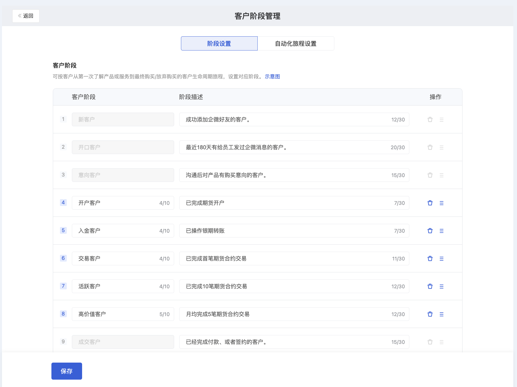Click drag handle for 交易客户 row
The height and width of the screenshot is (387, 517).
pyautogui.click(x=441, y=259)
